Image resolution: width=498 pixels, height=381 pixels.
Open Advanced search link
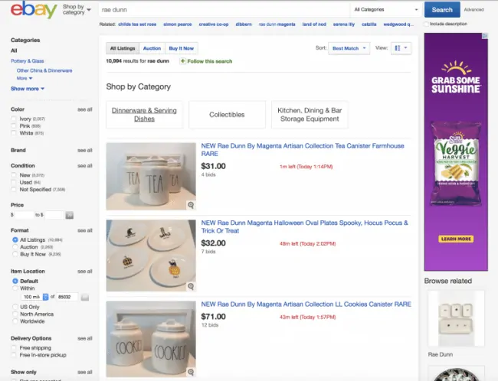click(473, 9)
